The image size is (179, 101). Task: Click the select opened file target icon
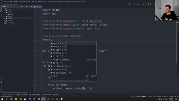tap(21, 7)
